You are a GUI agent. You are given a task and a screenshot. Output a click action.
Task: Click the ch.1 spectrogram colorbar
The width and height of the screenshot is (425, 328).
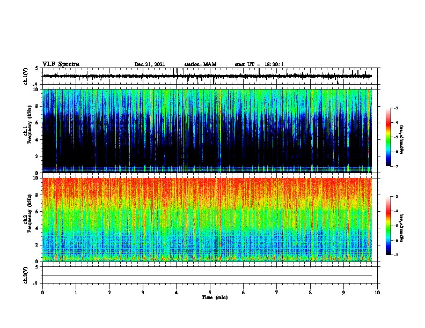388,137
